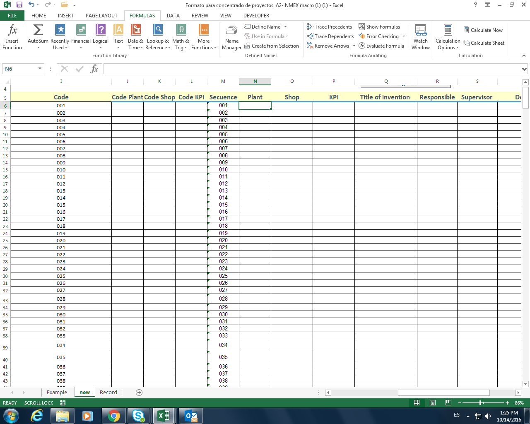Open Recently Used functions list

[60, 37]
